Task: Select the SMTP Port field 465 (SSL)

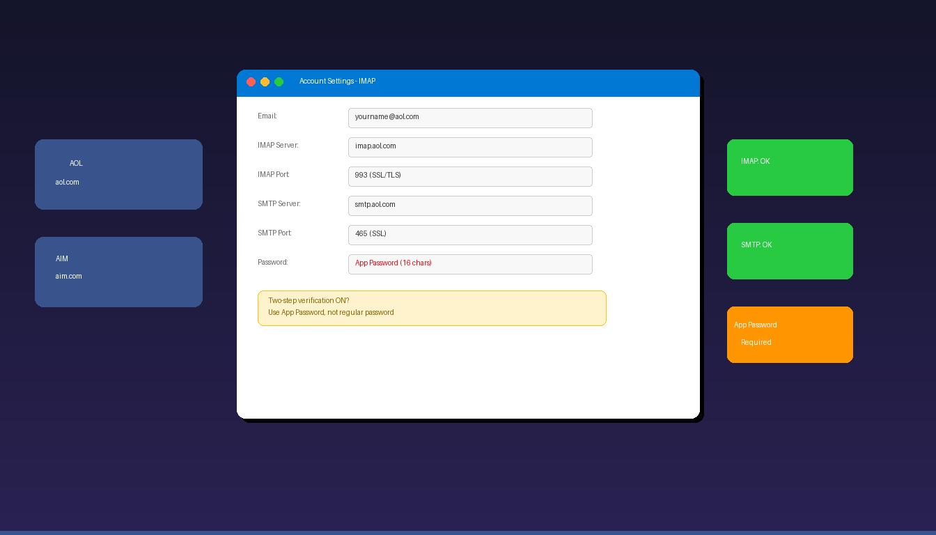Action: (470, 235)
